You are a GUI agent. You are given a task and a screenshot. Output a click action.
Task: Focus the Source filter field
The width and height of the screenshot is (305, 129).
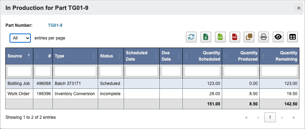[x=19, y=71]
